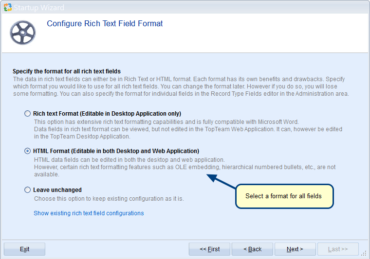Select the Leave unchanged radio option
Image resolution: width=370 pixels, height=259 pixels.
[x=27, y=190]
